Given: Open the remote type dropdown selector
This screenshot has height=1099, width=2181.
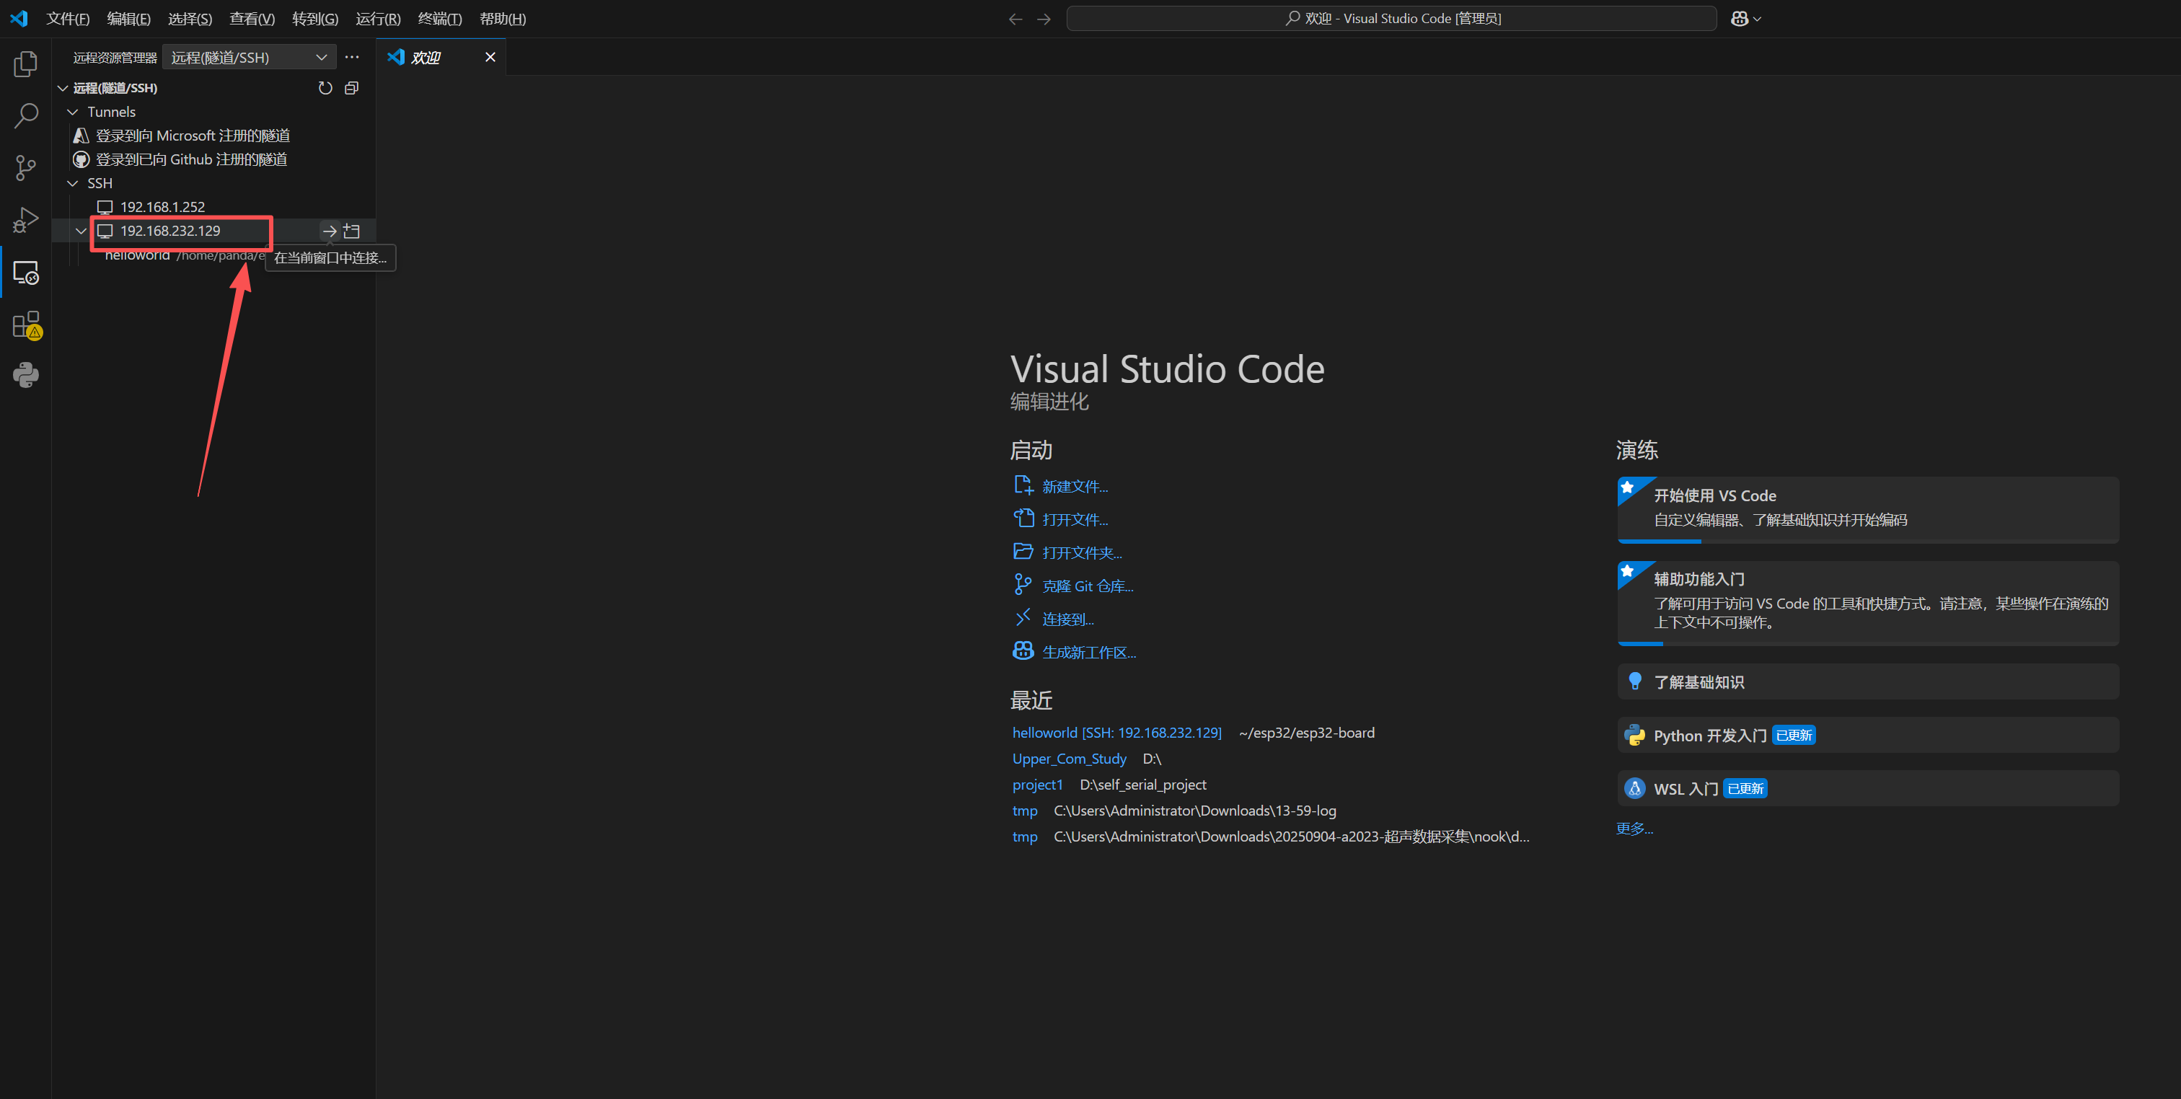Looking at the screenshot, I should click(249, 58).
